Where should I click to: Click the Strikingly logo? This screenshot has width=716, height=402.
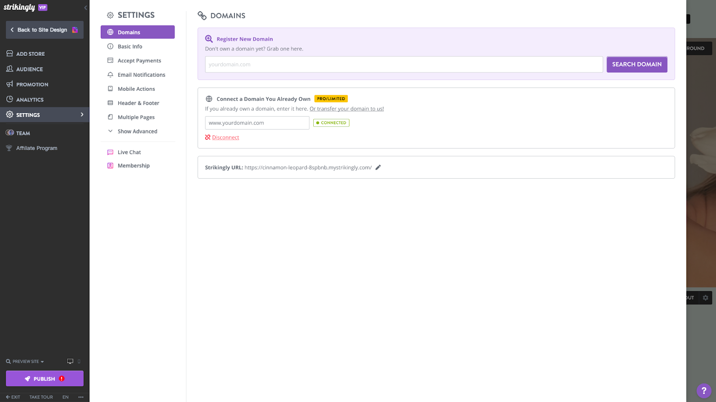pos(20,8)
